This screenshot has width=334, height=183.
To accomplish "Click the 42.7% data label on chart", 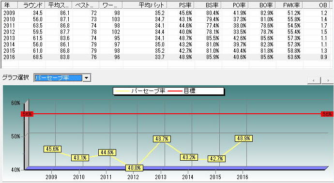I will (216, 158).
